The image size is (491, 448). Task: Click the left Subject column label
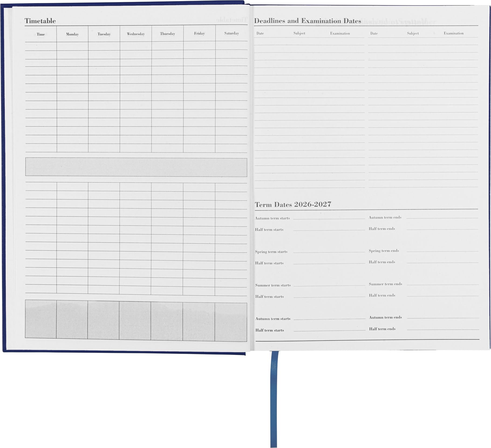click(299, 33)
